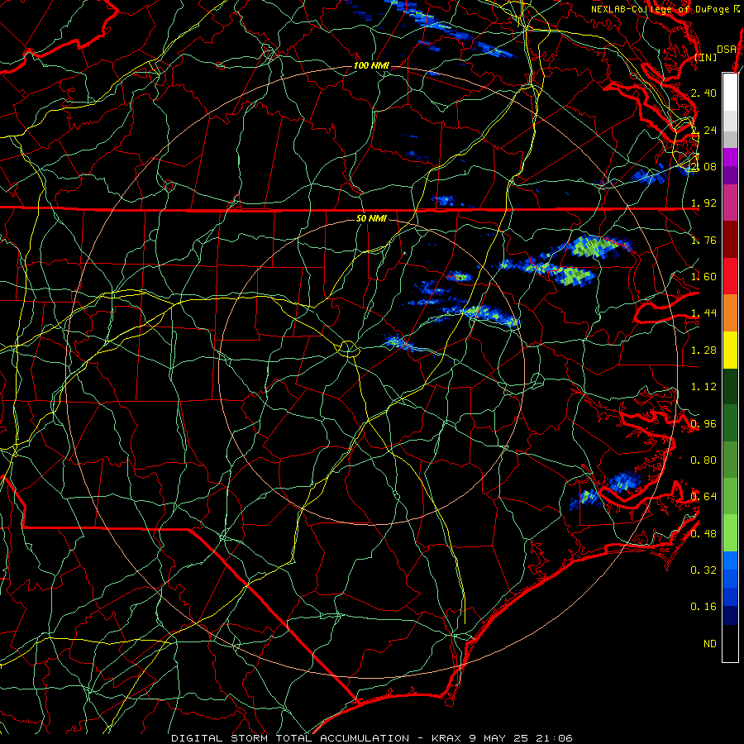Click the DSA product label above legend

point(727,49)
